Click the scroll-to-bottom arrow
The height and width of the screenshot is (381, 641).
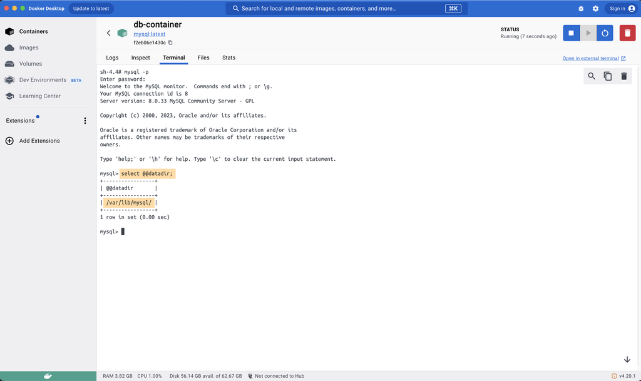627,359
